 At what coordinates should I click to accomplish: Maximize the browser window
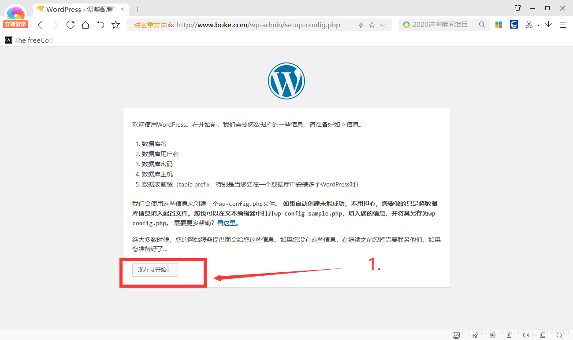click(x=547, y=8)
